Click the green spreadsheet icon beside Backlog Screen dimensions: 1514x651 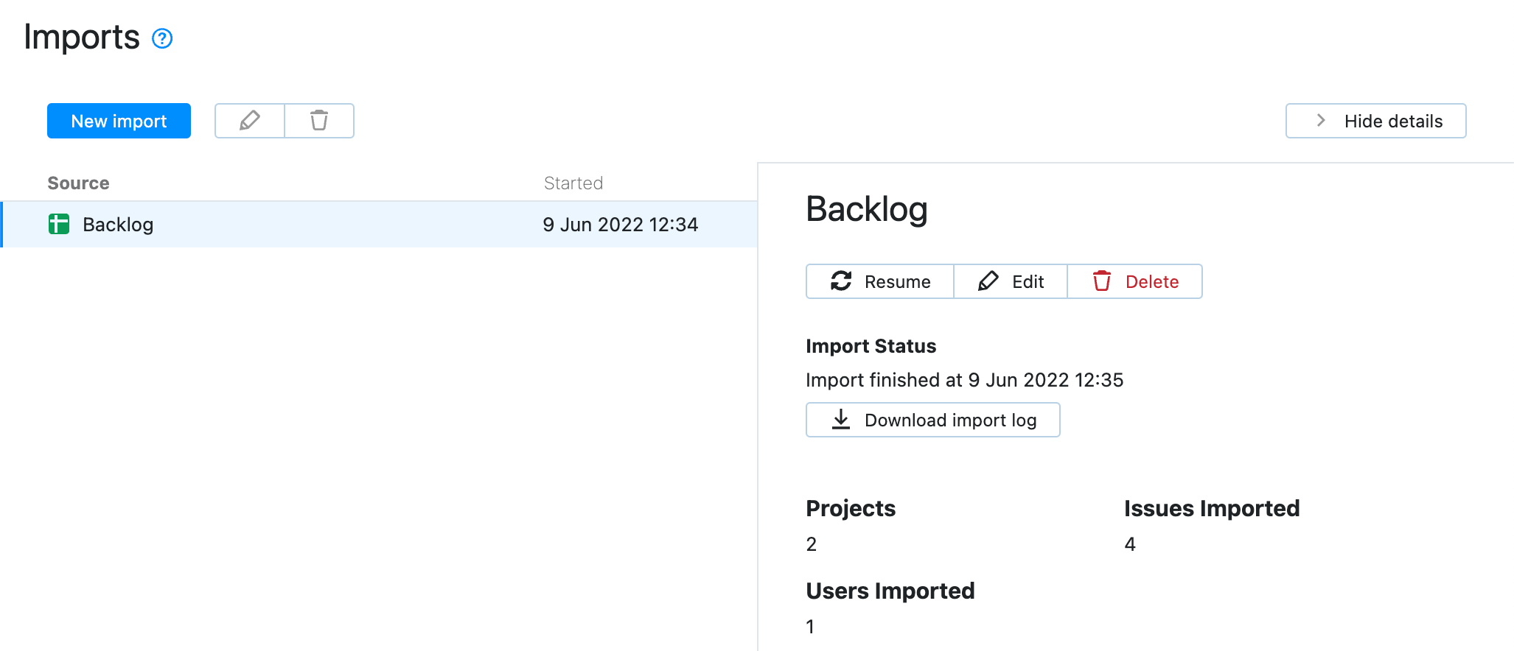pyautogui.click(x=58, y=225)
